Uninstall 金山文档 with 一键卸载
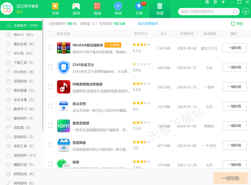The height and width of the screenshot is (185, 251). click(234, 106)
